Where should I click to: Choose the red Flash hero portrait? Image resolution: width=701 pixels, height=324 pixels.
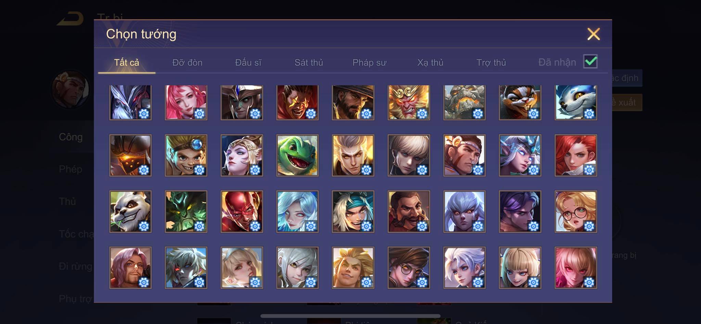242,211
